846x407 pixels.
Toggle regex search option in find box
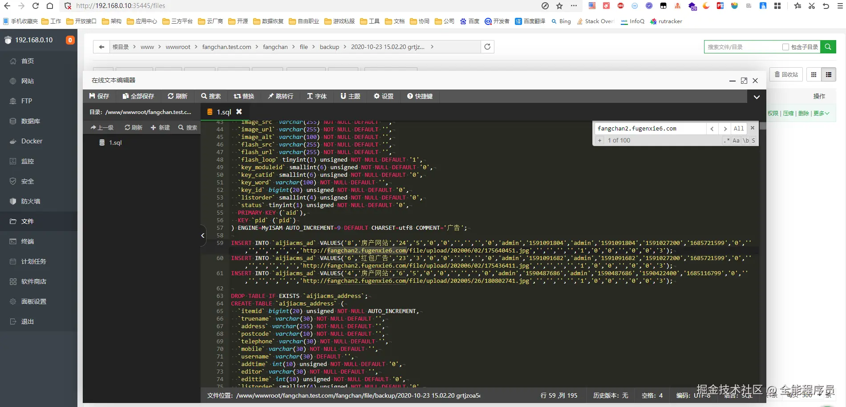tap(727, 141)
